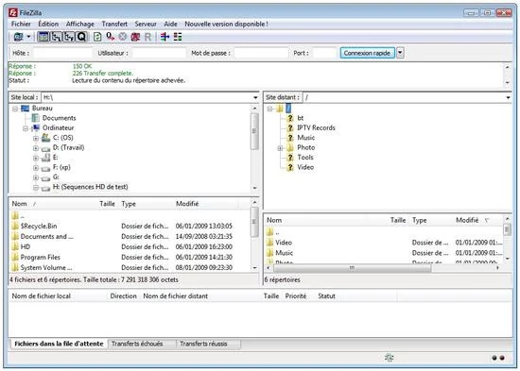The height and width of the screenshot is (371, 520).
Task: Click the status bar queue gear icon
Action: [389, 358]
